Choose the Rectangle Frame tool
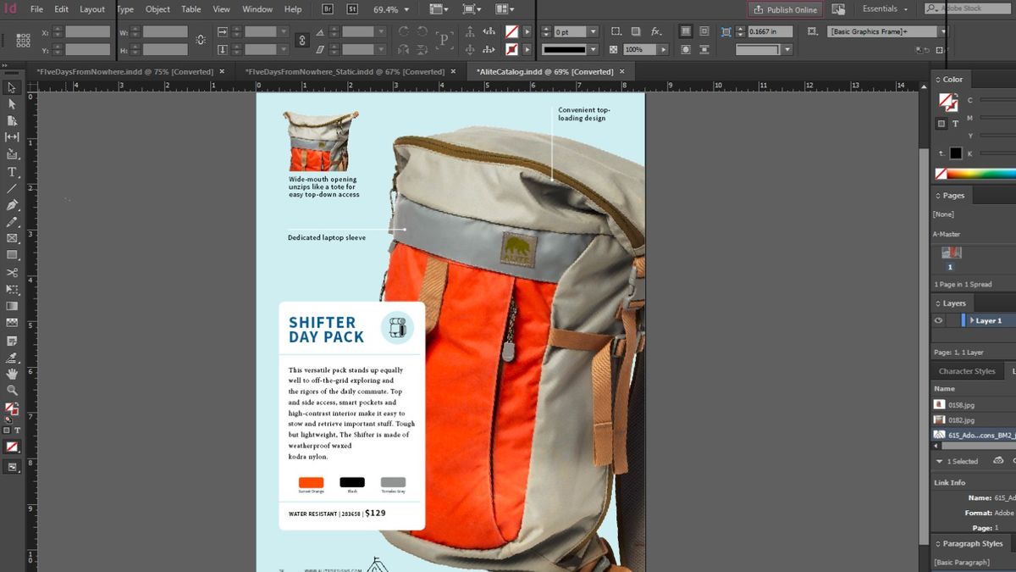The image size is (1016, 572). pyautogui.click(x=12, y=239)
